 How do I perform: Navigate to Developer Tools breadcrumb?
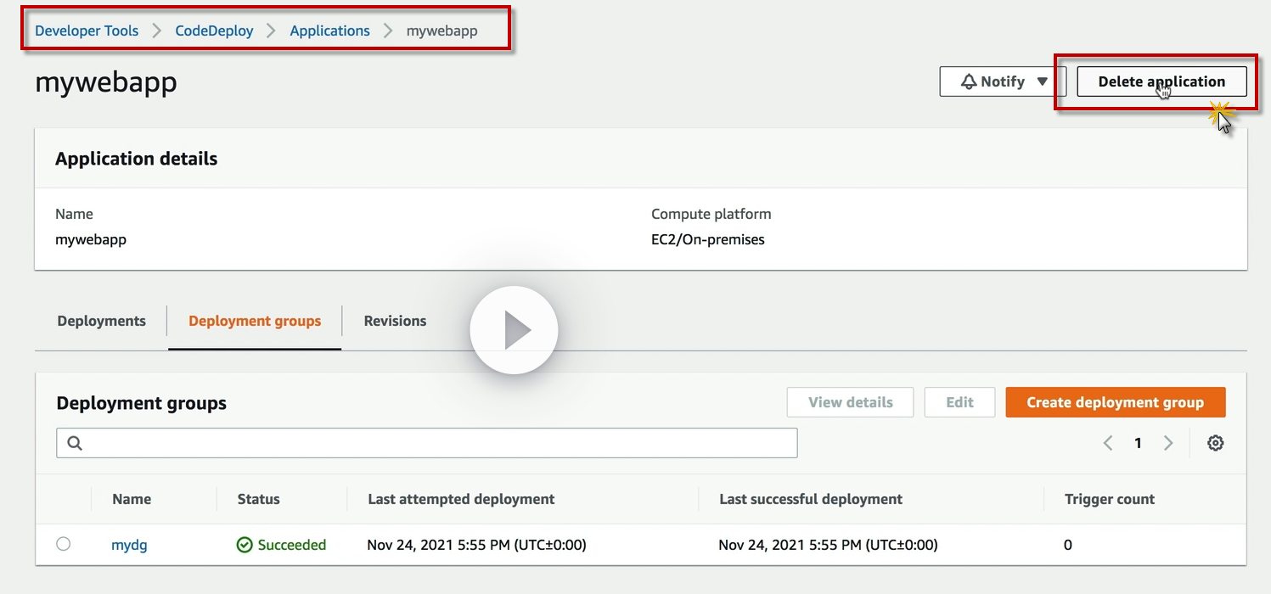tap(87, 31)
